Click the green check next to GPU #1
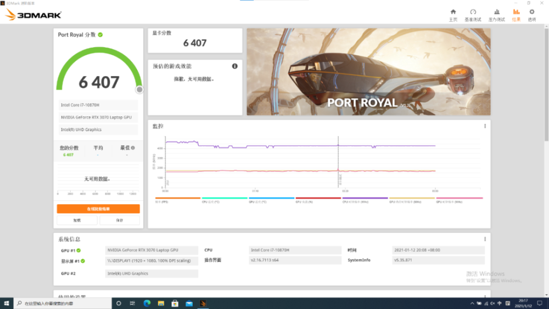549x309 pixels. 79,250
